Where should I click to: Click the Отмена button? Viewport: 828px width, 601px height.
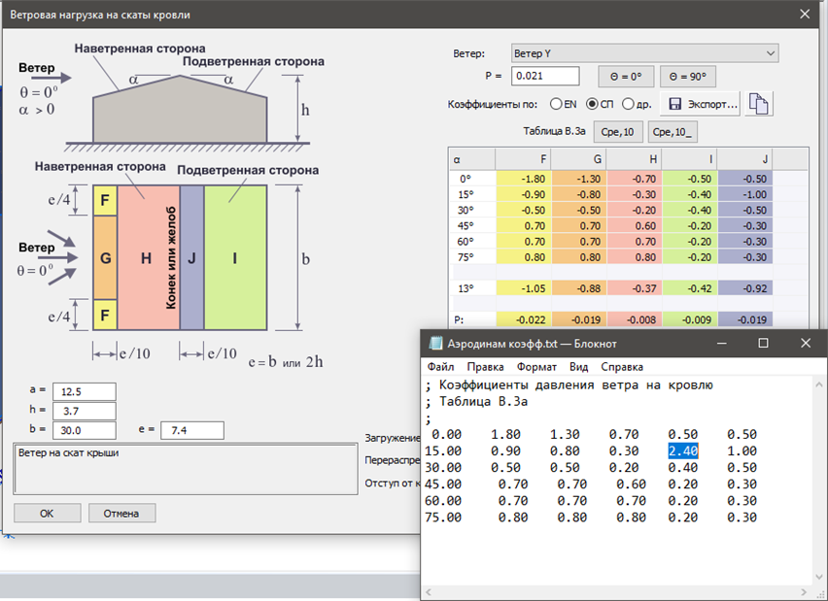tap(121, 513)
